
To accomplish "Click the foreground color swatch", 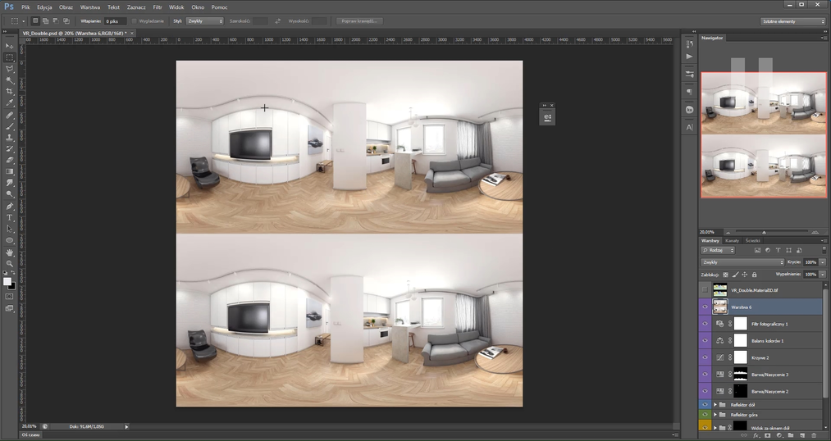I will (7, 281).
